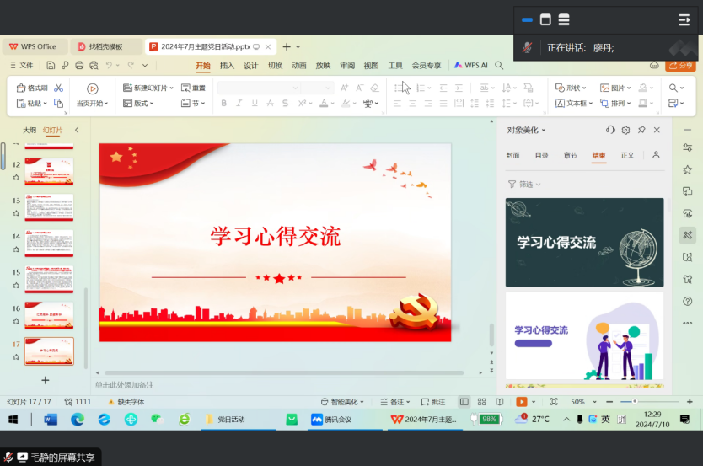Open the 插入 ribbon tab
Viewport: 703px width, 466px height.
coord(227,65)
